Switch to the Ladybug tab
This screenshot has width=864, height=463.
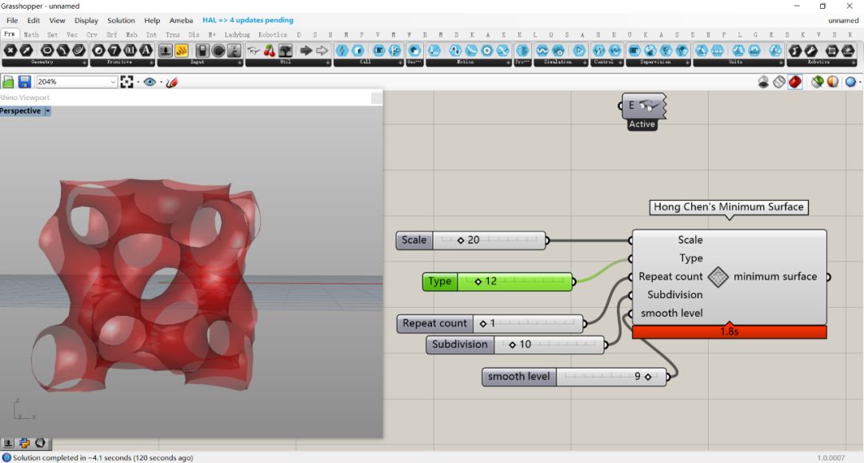pyautogui.click(x=237, y=35)
